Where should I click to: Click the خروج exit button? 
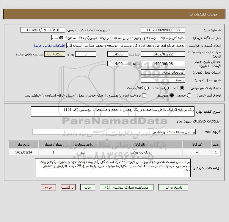(48, 187)
